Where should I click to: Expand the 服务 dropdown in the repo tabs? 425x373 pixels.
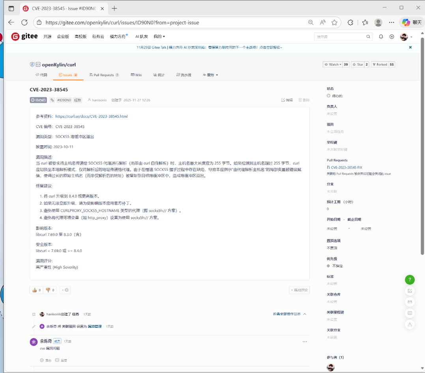point(210,75)
